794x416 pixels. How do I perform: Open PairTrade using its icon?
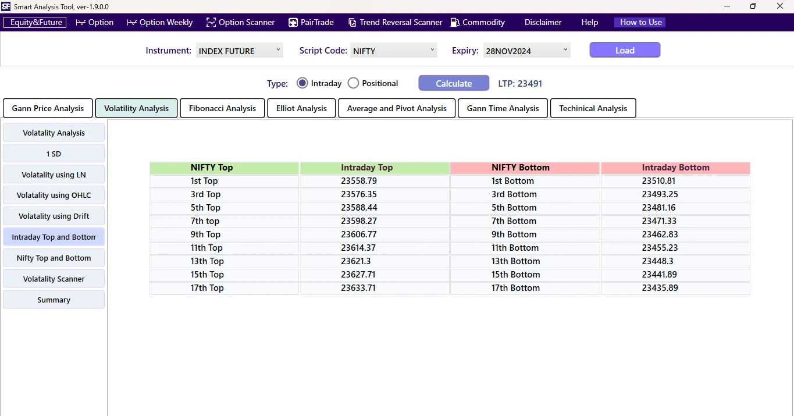pos(292,22)
